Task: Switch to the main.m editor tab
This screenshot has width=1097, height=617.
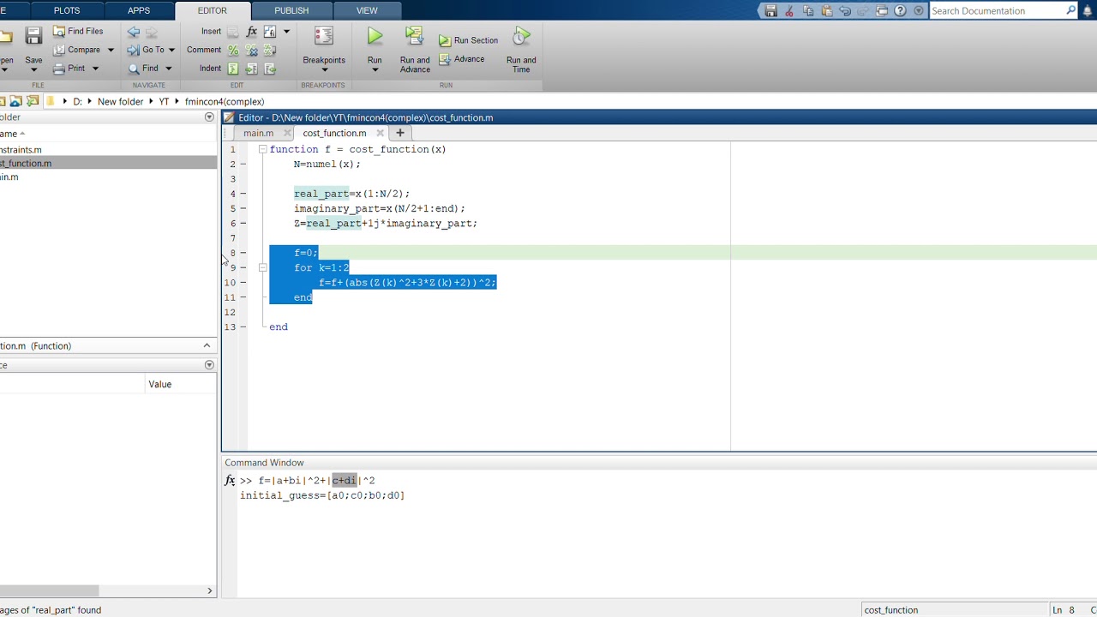Action: (x=258, y=133)
